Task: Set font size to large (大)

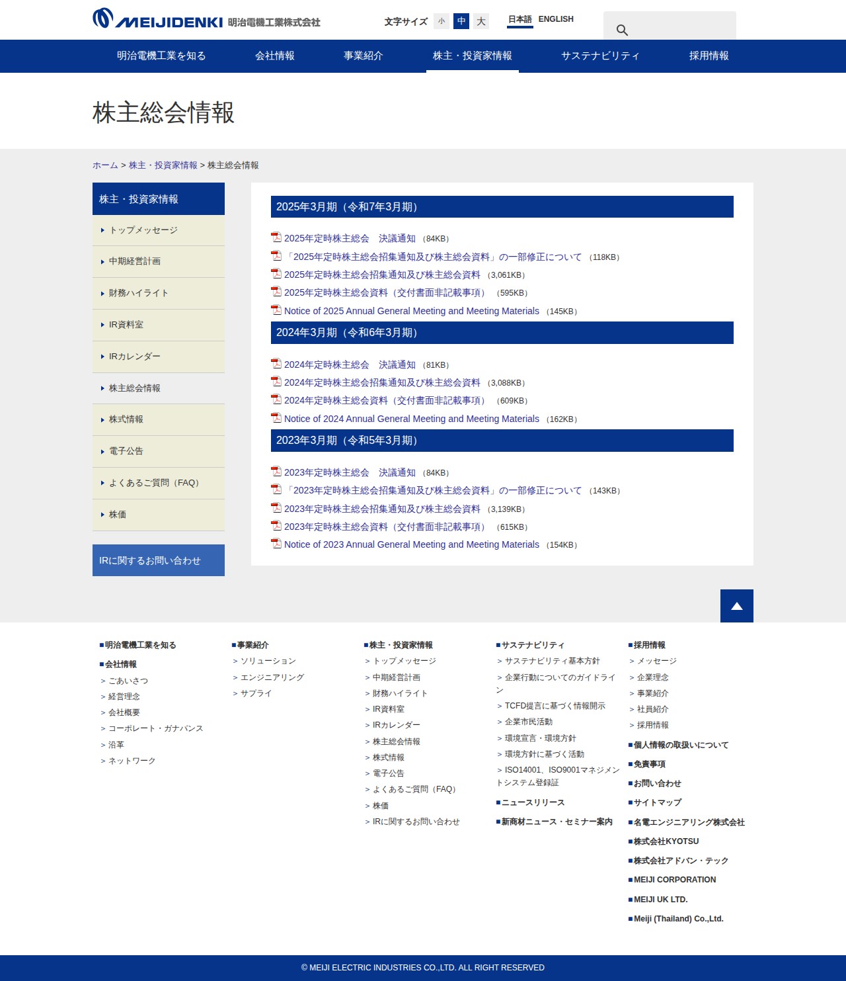Action: click(481, 21)
